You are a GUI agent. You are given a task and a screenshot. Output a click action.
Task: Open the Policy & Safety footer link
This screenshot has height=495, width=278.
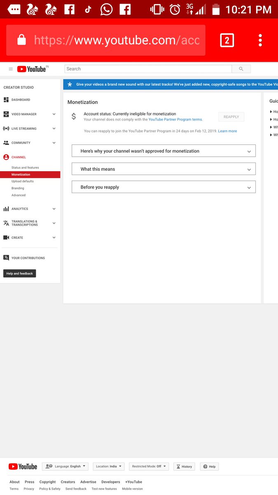[50, 489]
